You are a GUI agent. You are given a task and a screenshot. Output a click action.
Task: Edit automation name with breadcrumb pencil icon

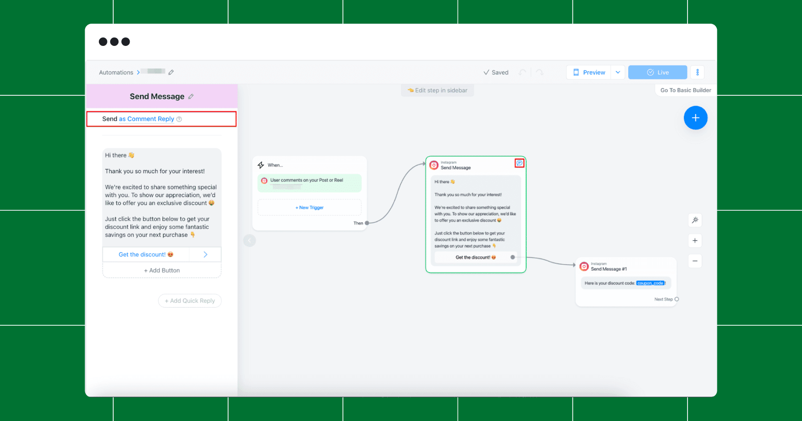pos(171,72)
